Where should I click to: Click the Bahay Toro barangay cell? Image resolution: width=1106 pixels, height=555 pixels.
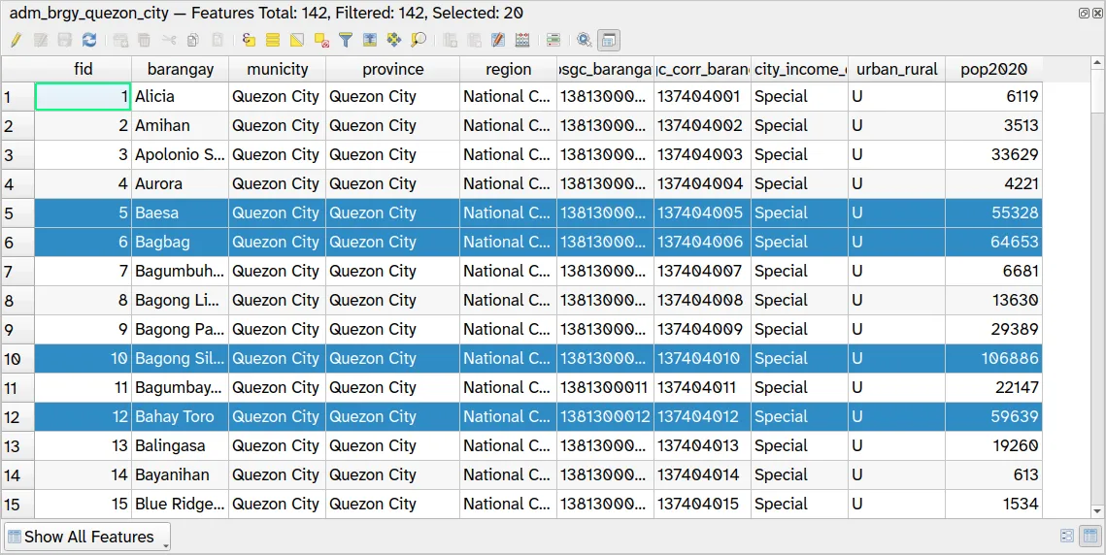click(180, 417)
